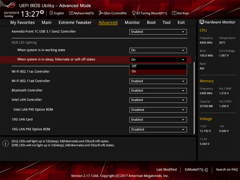The width and height of the screenshot is (240, 180).
Task: Open Intel LAN PXE Option ROM dropdown
Action: 158,110
